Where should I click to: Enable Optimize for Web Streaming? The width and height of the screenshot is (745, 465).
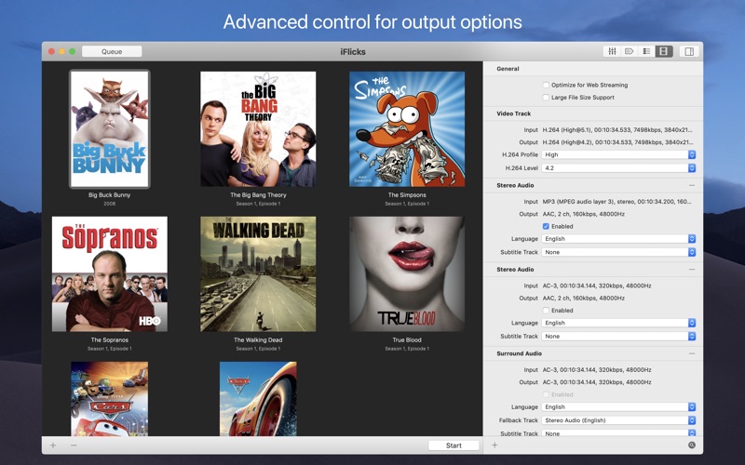coord(547,85)
